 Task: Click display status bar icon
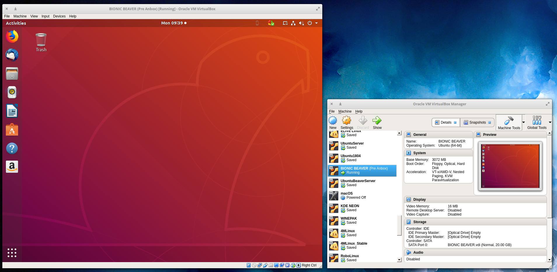tap(276, 265)
